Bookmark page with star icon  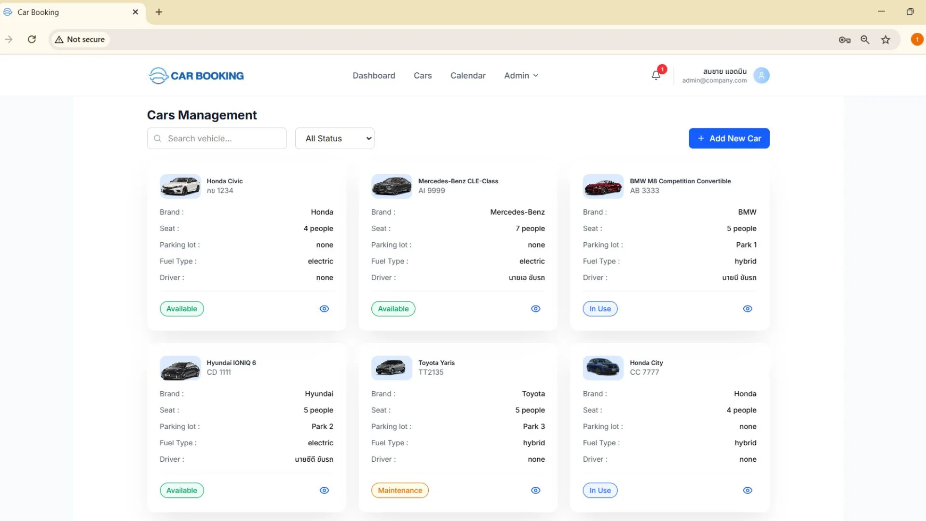(x=885, y=40)
